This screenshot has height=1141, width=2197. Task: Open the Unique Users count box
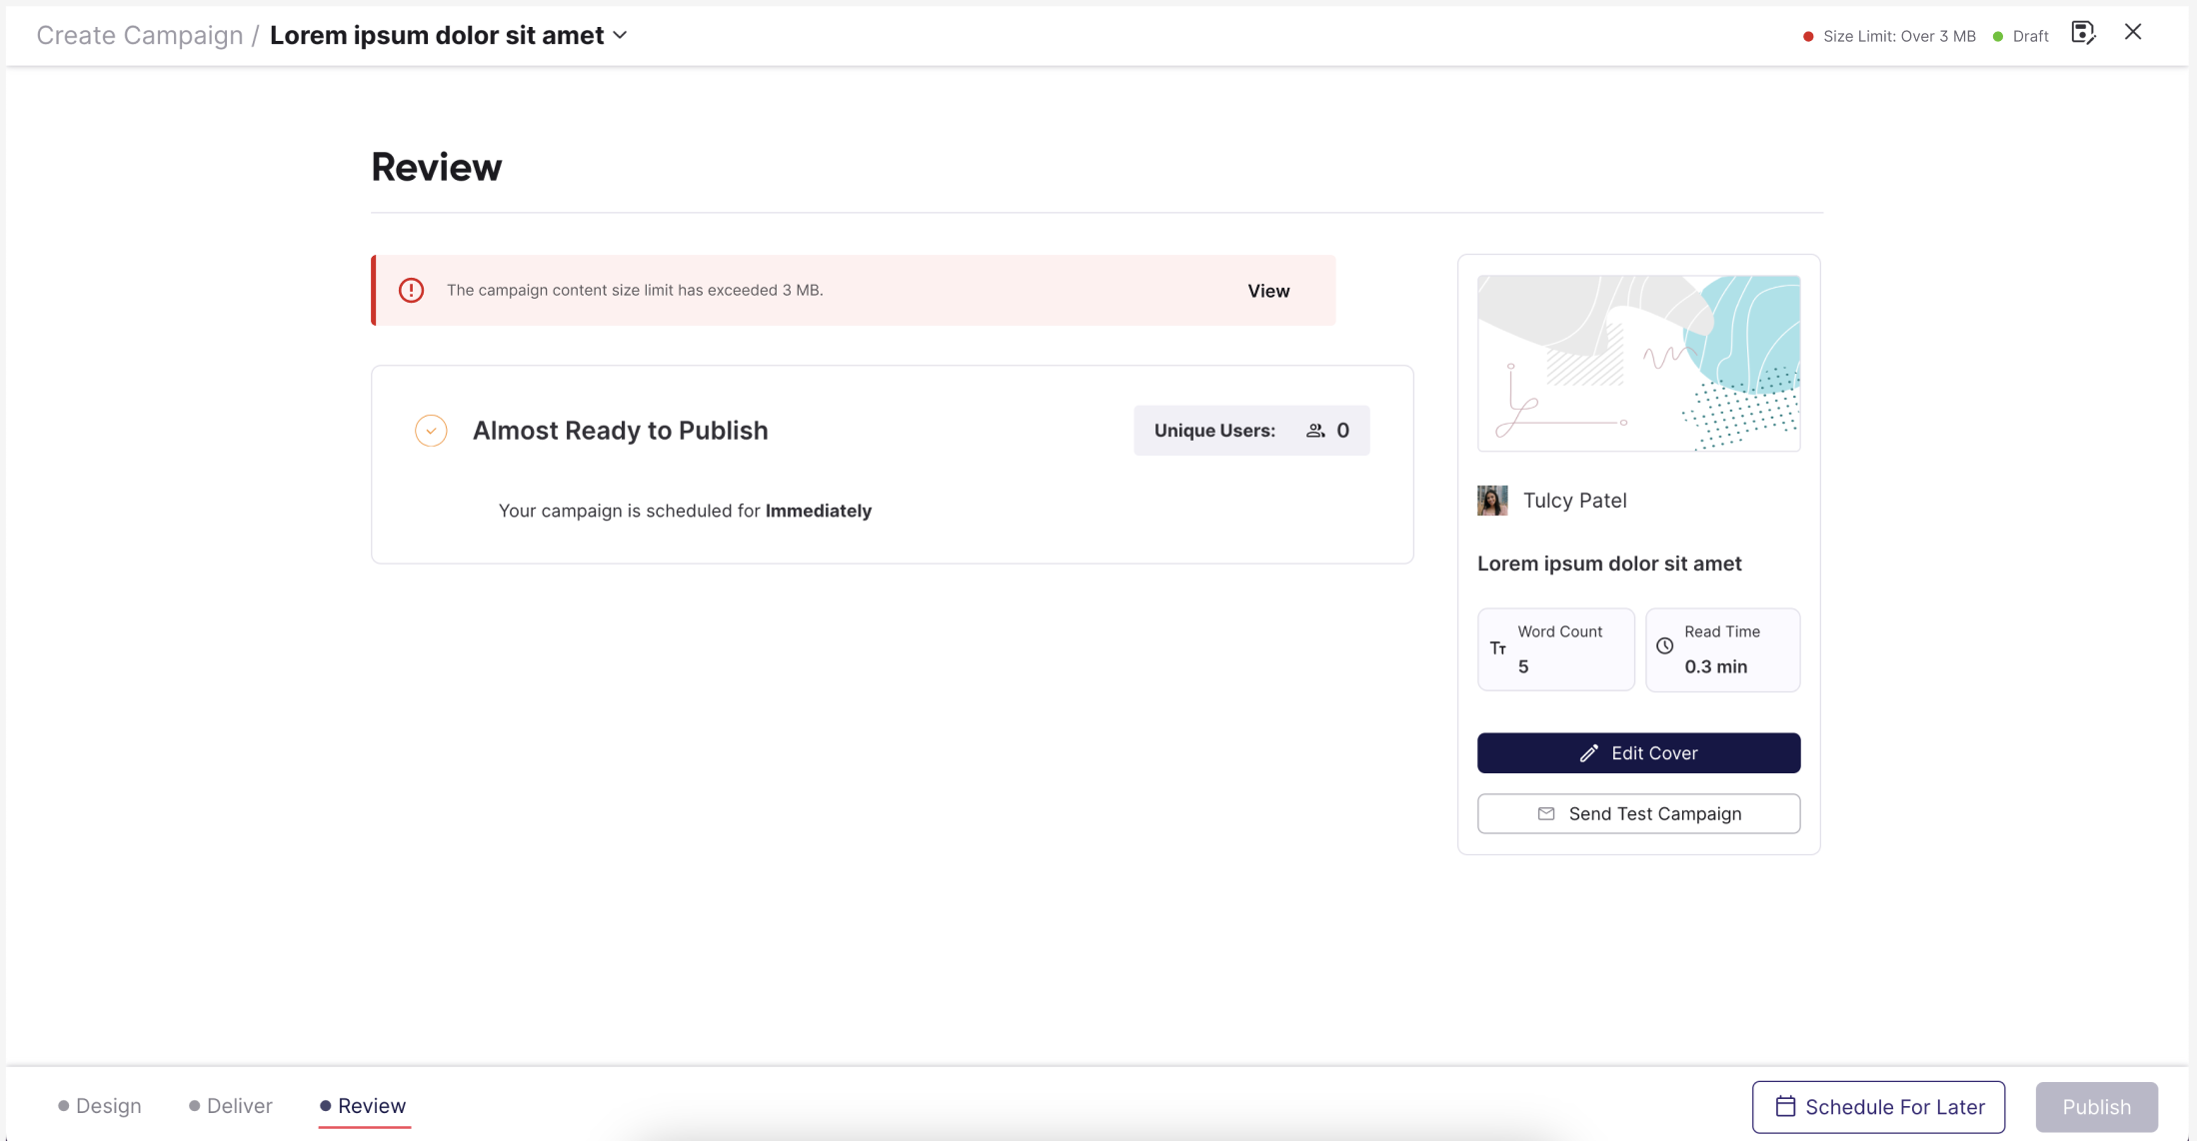[x=1250, y=431]
